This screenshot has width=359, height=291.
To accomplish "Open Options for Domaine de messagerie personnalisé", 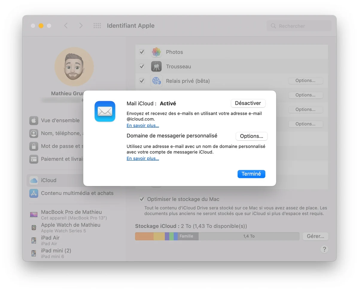I will (252, 136).
